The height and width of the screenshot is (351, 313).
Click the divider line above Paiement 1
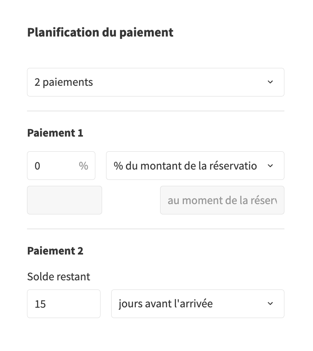pos(155,111)
